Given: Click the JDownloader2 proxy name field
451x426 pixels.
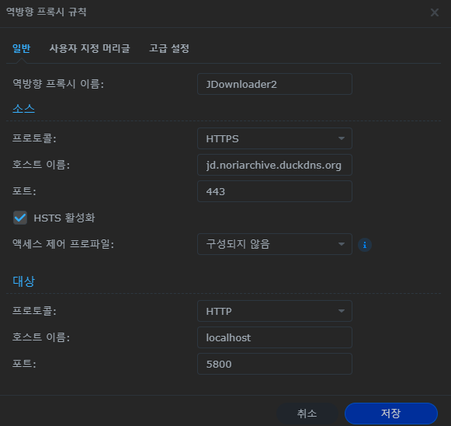Looking at the screenshot, I should (x=275, y=84).
